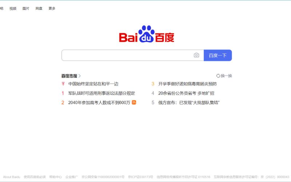The width and height of the screenshot is (291, 182).
Task: Open hot search 俄方宣布：已发现"大批部队集结"
Action: click(x=189, y=102)
